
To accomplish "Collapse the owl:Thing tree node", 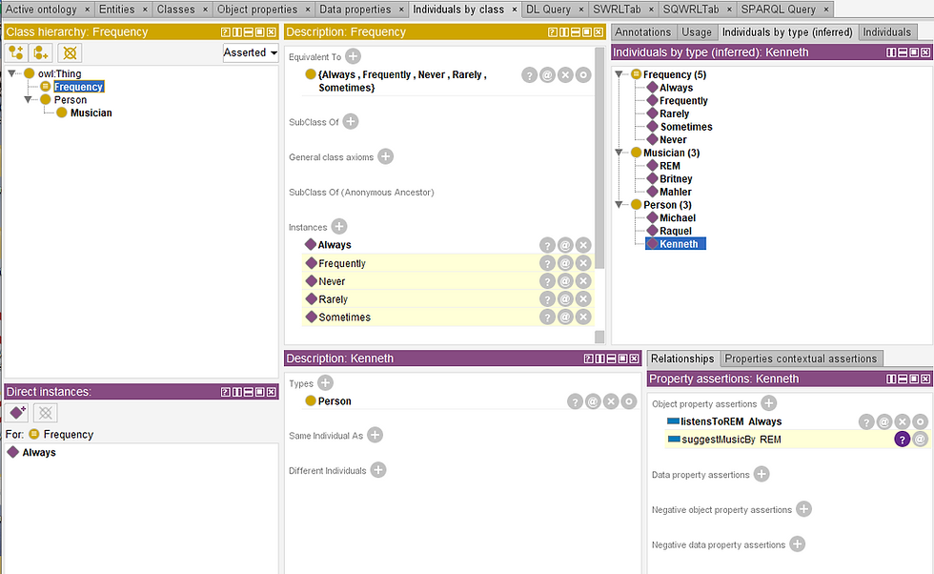I will [11, 73].
